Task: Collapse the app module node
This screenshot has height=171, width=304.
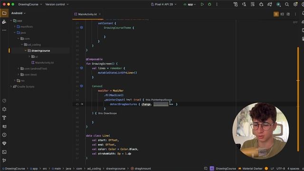Action: click(11, 20)
